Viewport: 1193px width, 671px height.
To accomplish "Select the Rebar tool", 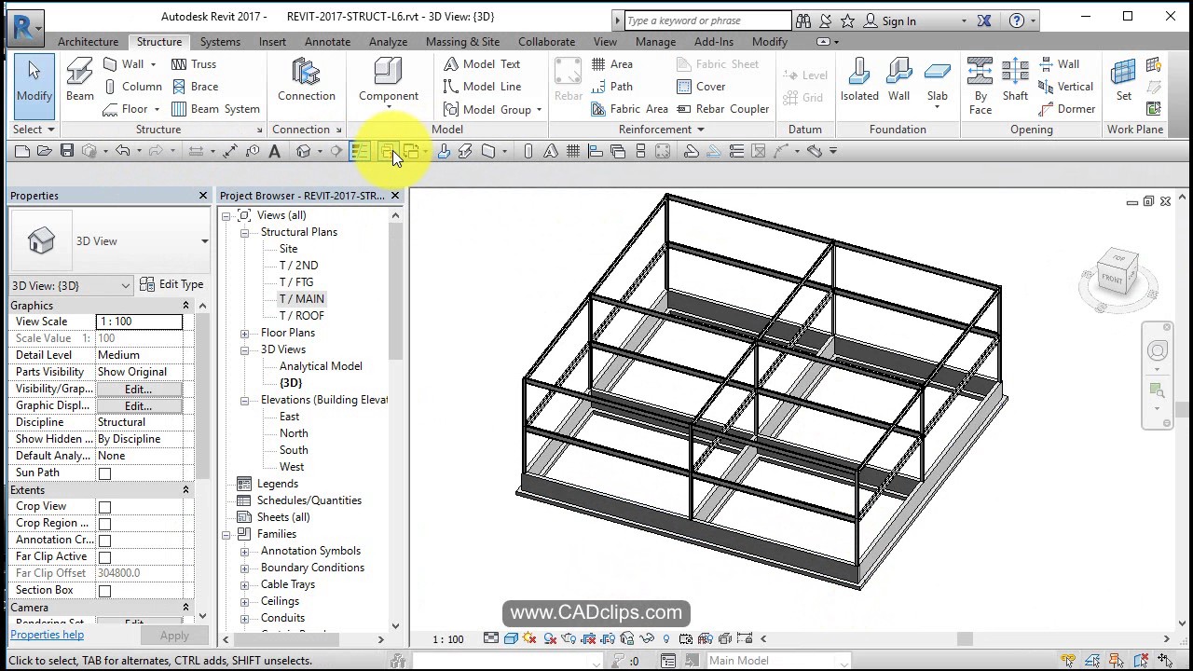I will (x=568, y=79).
